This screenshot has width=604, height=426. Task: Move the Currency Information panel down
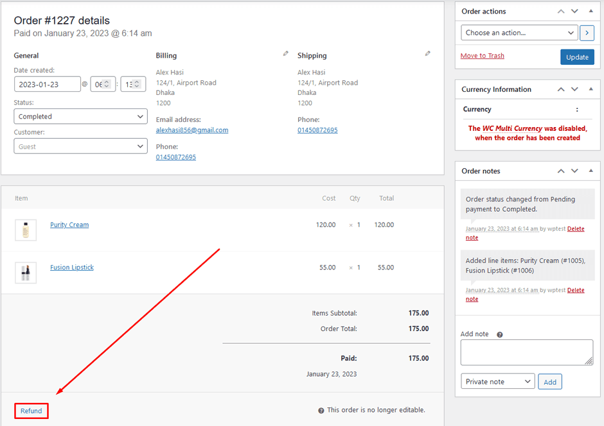574,89
